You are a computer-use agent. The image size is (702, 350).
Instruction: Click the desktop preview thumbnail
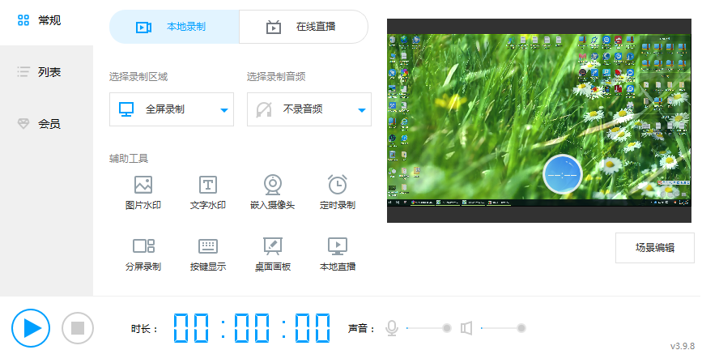pyautogui.click(x=539, y=121)
